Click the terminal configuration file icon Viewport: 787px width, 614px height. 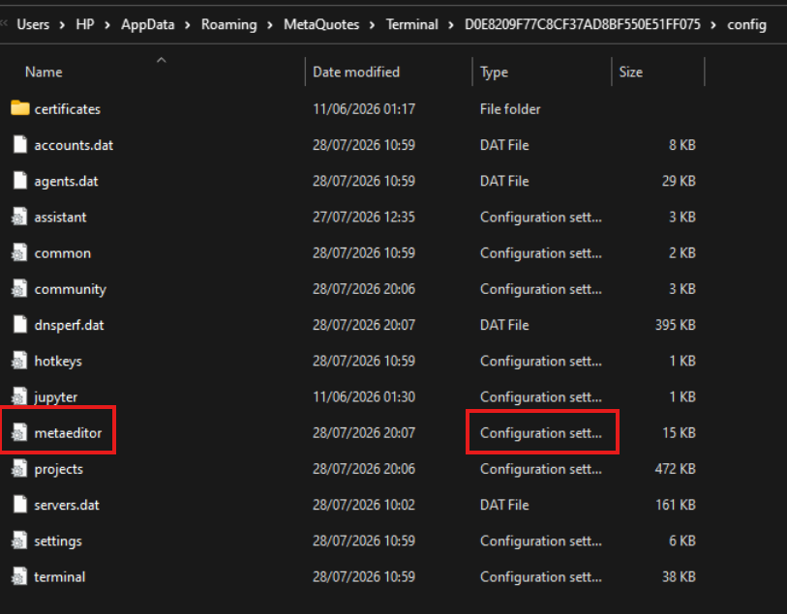pyautogui.click(x=19, y=576)
